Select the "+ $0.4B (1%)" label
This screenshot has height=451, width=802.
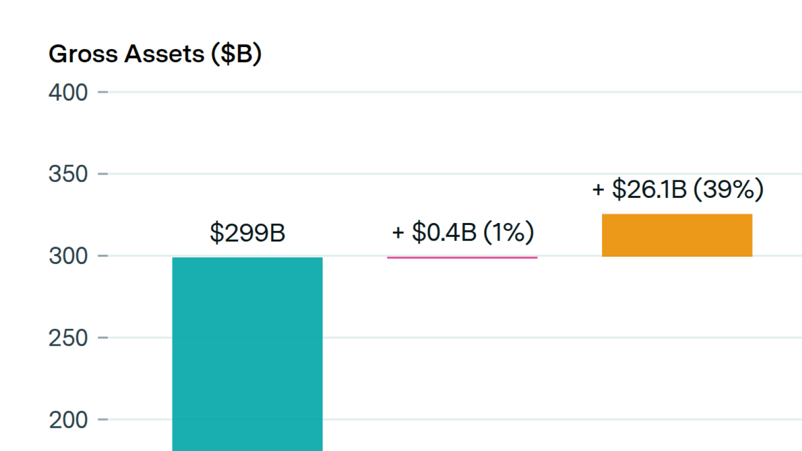(463, 232)
